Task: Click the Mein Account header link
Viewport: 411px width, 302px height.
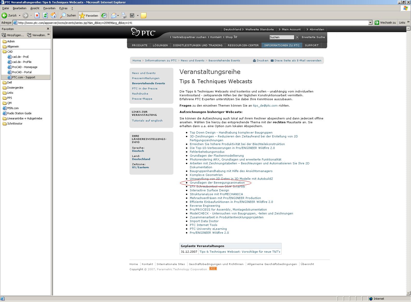Action: point(291,29)
